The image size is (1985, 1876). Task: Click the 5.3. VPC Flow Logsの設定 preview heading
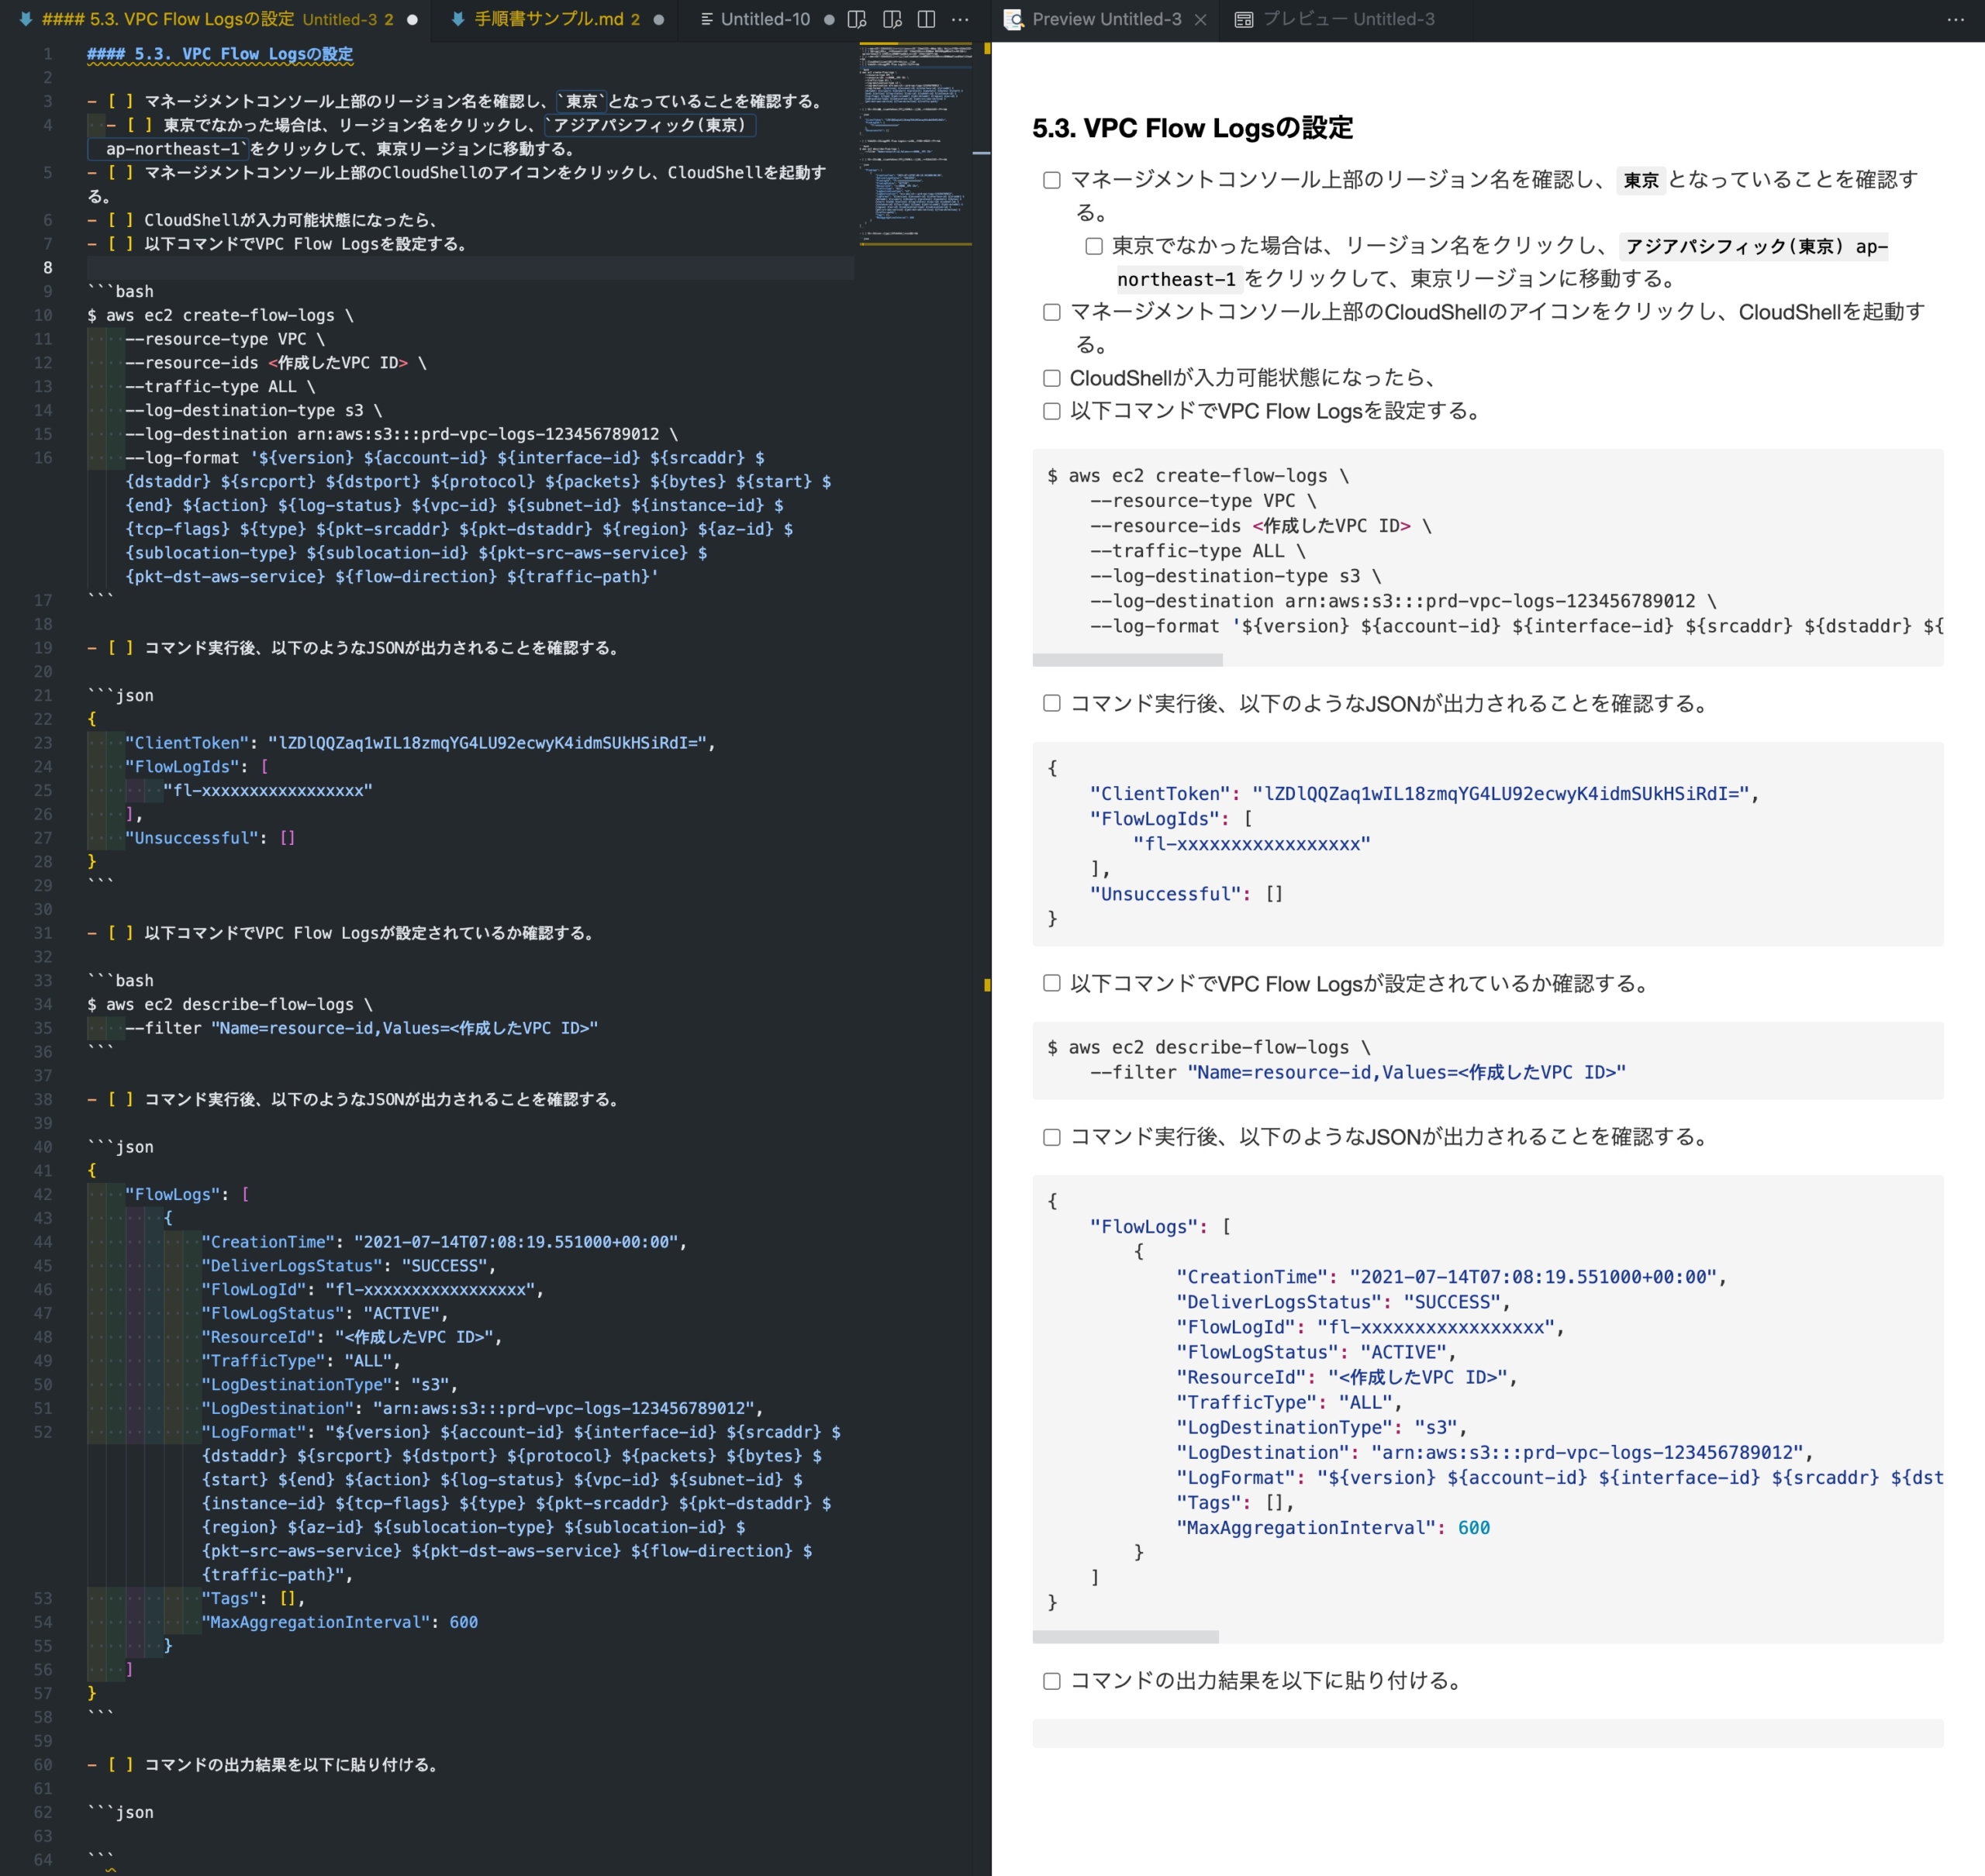(1192, 128)
